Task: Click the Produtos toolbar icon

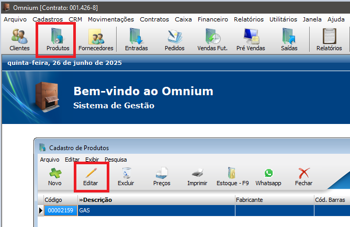Action: tap(58, 40)
